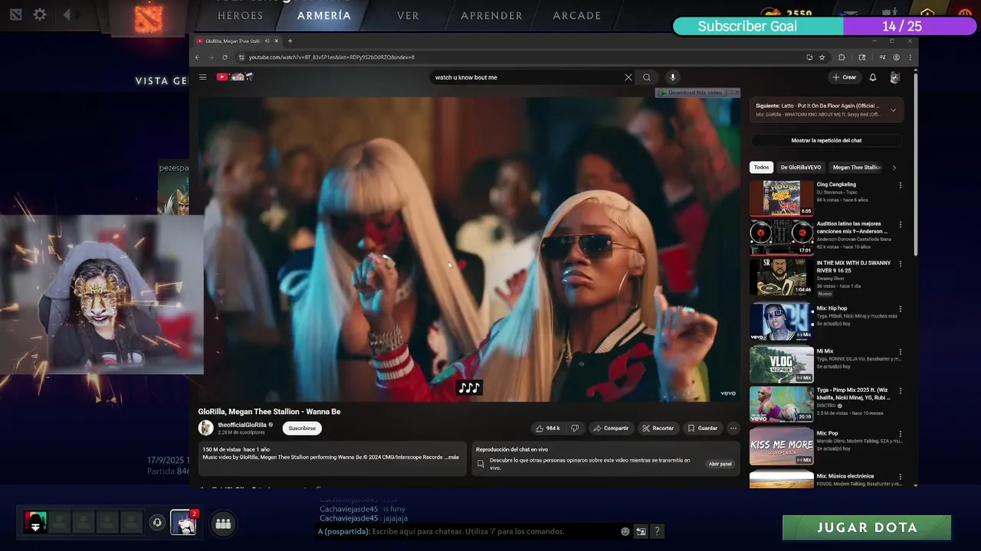Clear the YouTube search box text
981x551 pixels.
click(628, 77)
